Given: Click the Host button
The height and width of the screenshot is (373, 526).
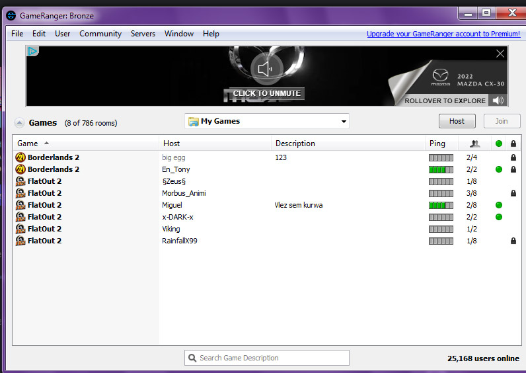Looking at the screenshot, I should (x=457, y=121).
